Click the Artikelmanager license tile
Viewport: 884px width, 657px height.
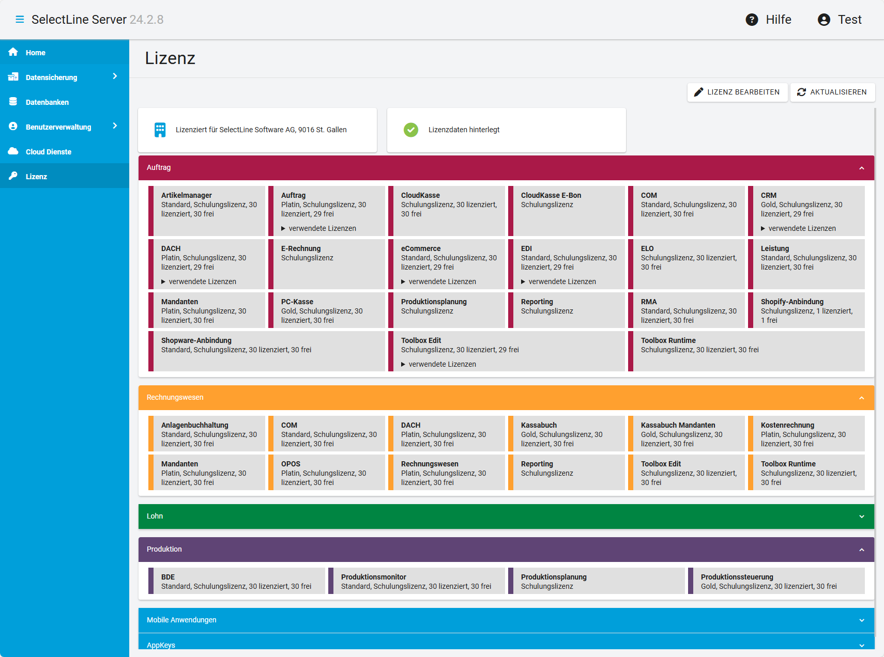(207, 211)
